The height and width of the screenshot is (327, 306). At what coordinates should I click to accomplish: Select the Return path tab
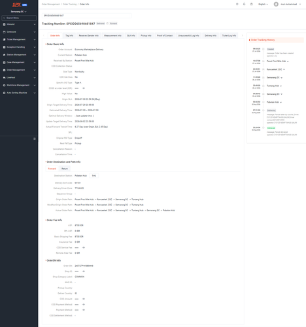pos(65,169)
